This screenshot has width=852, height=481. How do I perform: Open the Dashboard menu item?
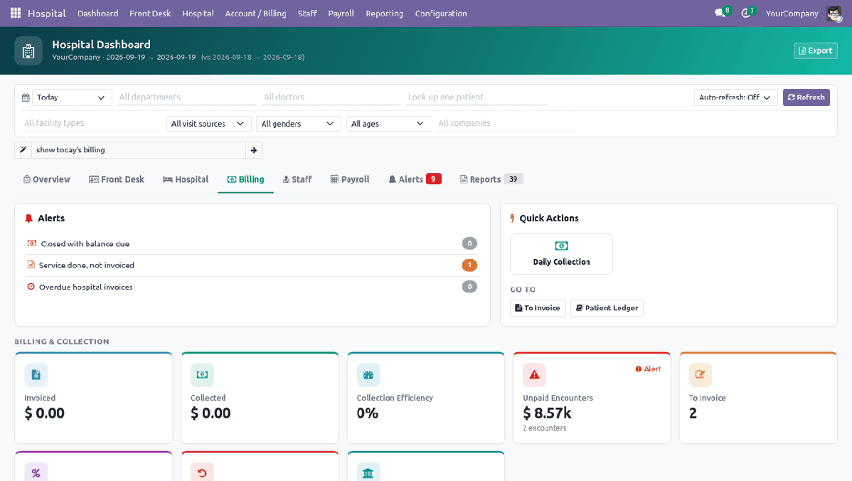coord(98,13)
